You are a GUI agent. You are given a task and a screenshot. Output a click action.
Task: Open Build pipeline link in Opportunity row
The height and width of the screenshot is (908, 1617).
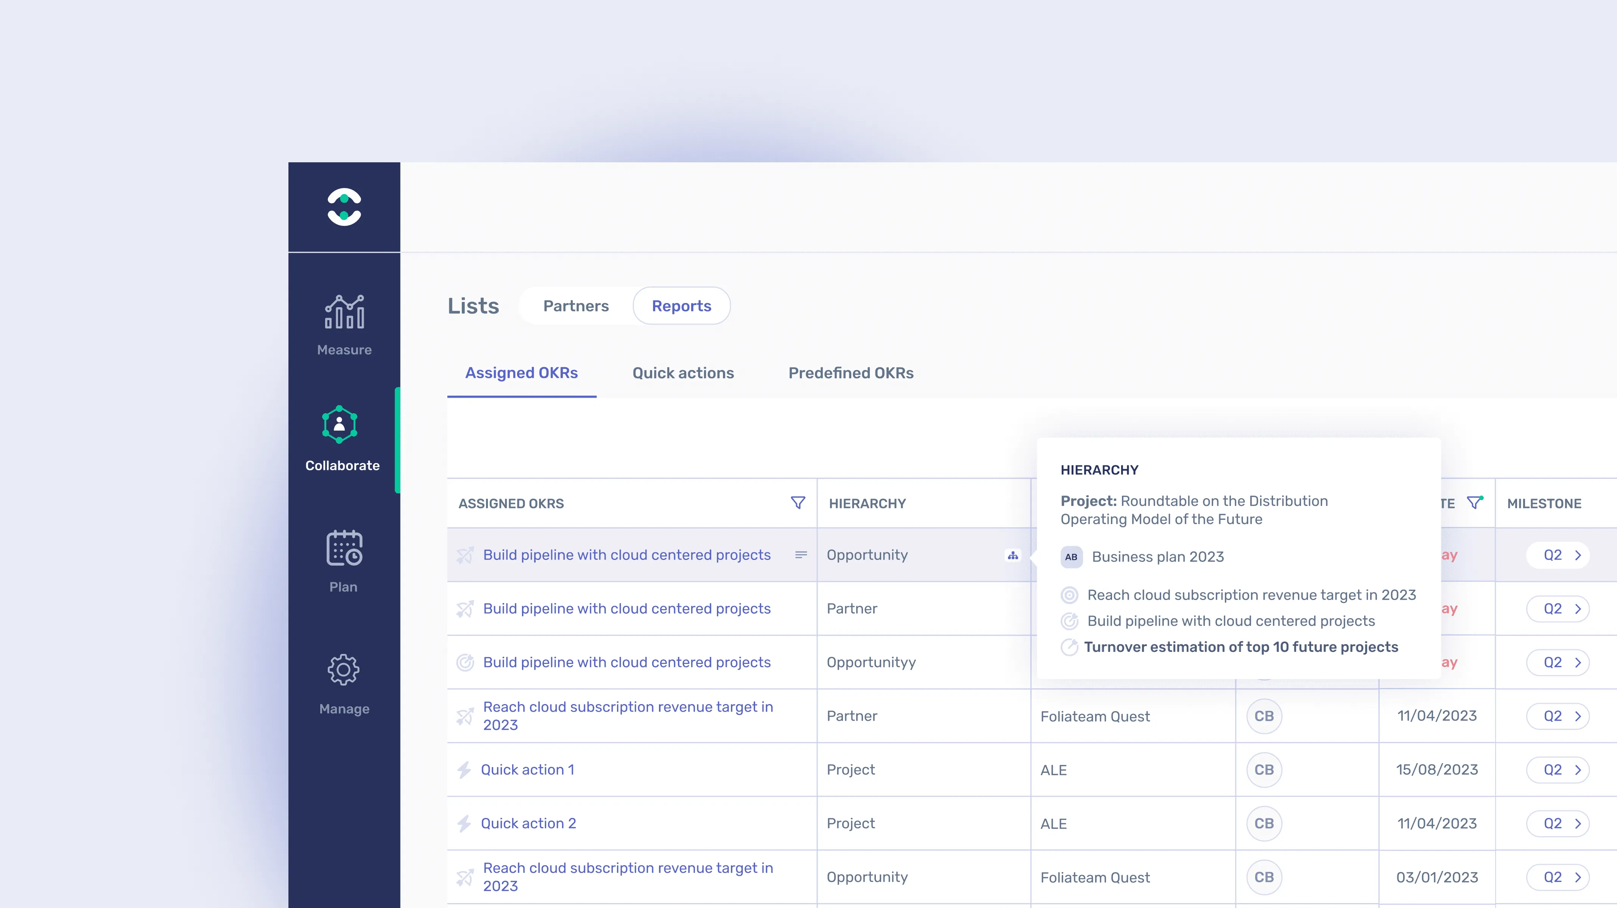626,555
